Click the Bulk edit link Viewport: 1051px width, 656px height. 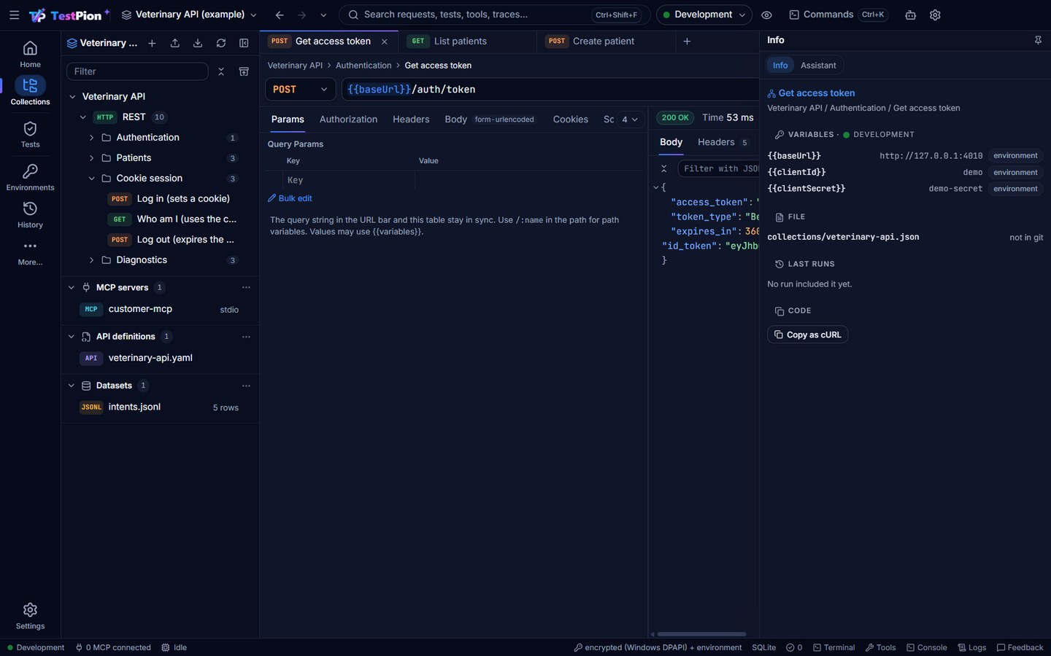[290, 198]
